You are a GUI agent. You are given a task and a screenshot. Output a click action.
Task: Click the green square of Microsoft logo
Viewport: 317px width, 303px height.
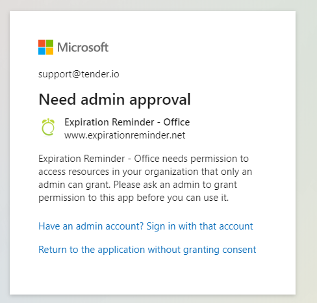[x=49, y=43]
